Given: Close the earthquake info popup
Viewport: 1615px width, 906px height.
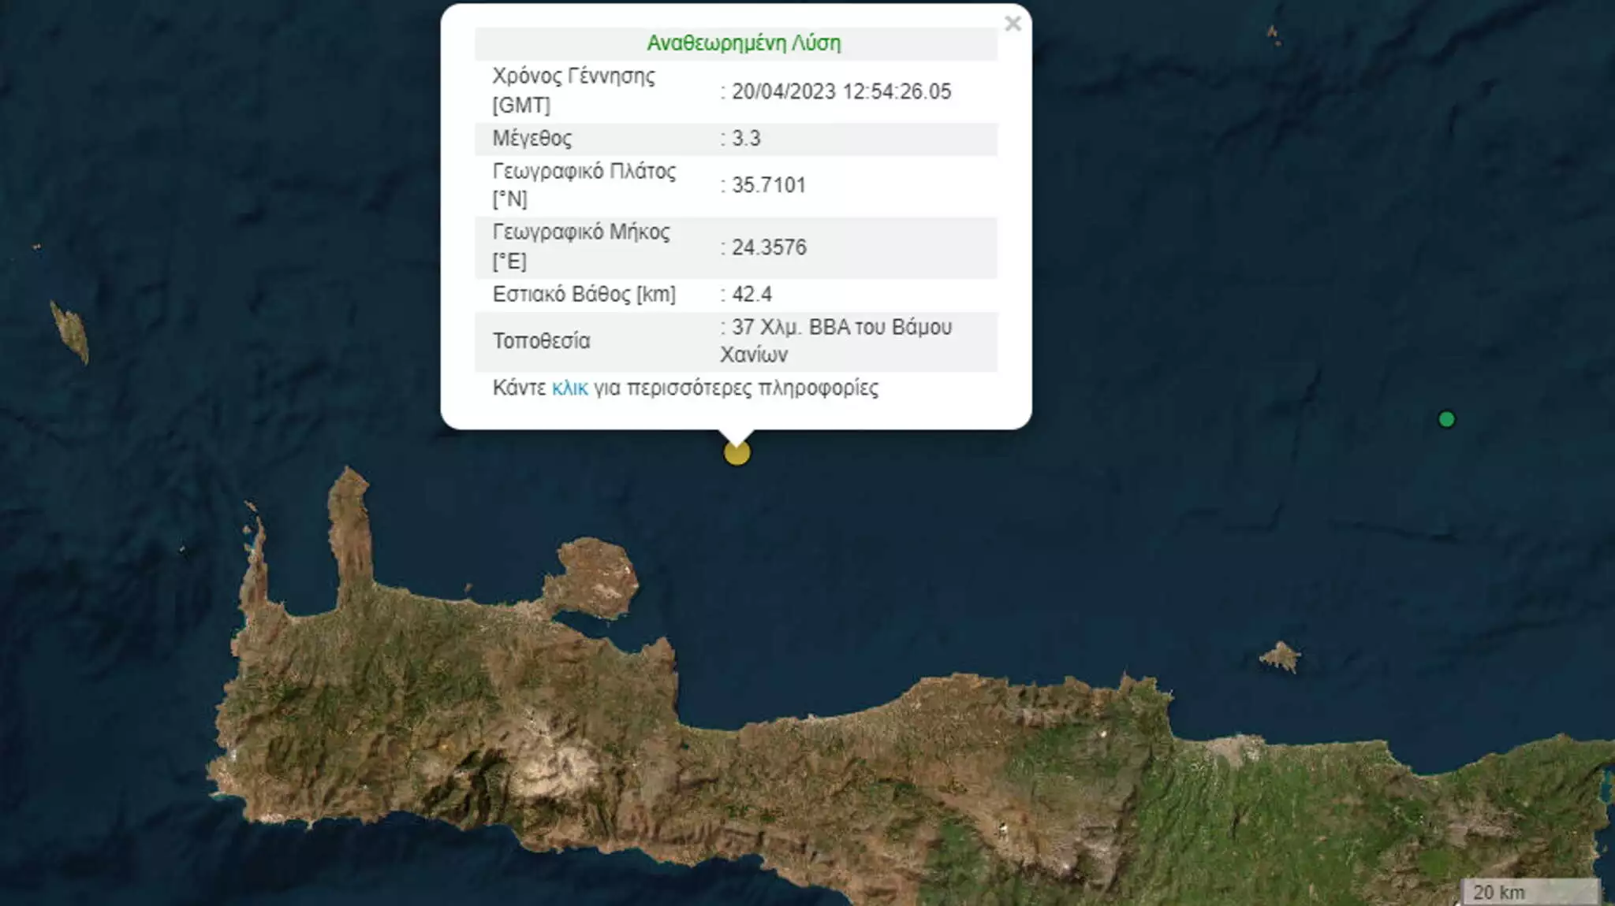Looking at the screenshot, I should (1013, 24).
